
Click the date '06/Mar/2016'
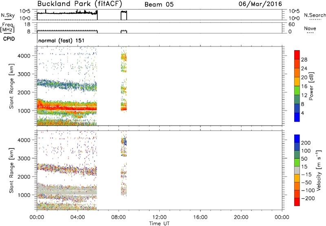click(260, 4)
